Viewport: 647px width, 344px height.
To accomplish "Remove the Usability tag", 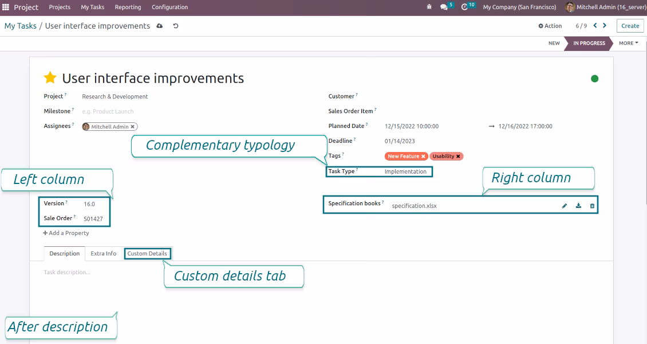I will (458, 157).
